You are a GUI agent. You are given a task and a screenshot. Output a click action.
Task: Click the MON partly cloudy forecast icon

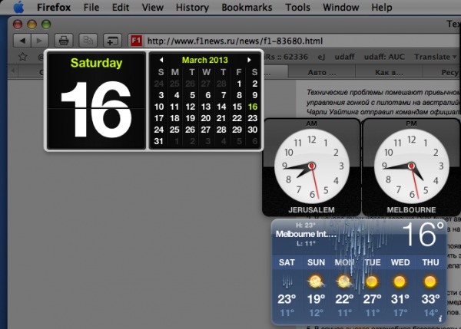(344, 281)
